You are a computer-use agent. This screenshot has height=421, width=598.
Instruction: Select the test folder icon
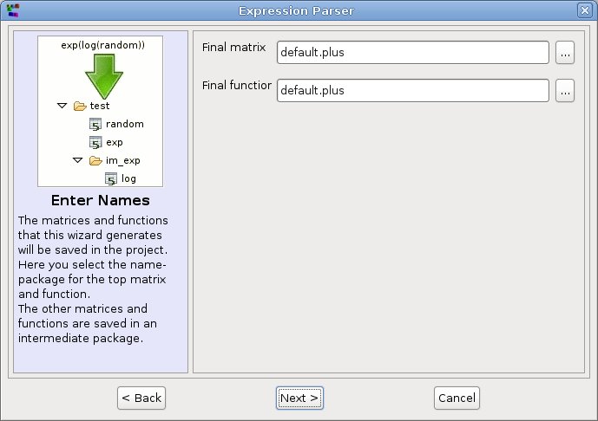pyautogui.click(x=80, y=106)
